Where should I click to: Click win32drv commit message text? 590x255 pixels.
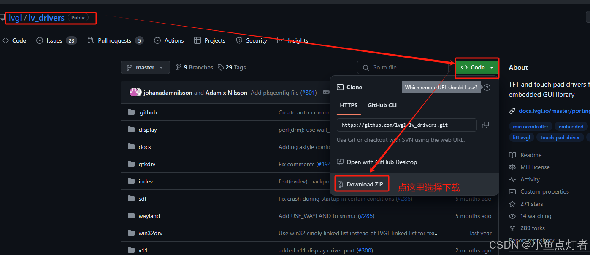tap(359, 233)
